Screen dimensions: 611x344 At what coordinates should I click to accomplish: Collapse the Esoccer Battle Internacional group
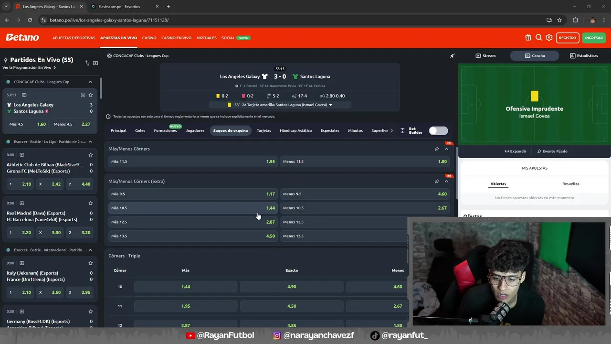(x=90, y=250)
